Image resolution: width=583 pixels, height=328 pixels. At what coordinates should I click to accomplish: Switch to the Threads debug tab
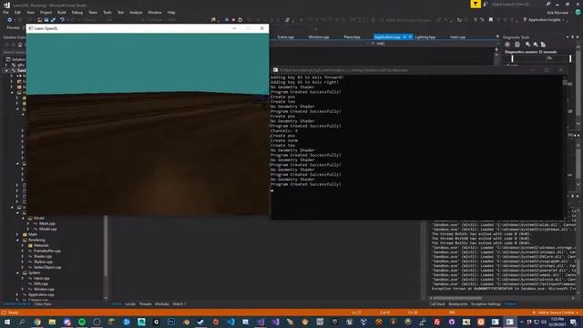tap(145, 304)
